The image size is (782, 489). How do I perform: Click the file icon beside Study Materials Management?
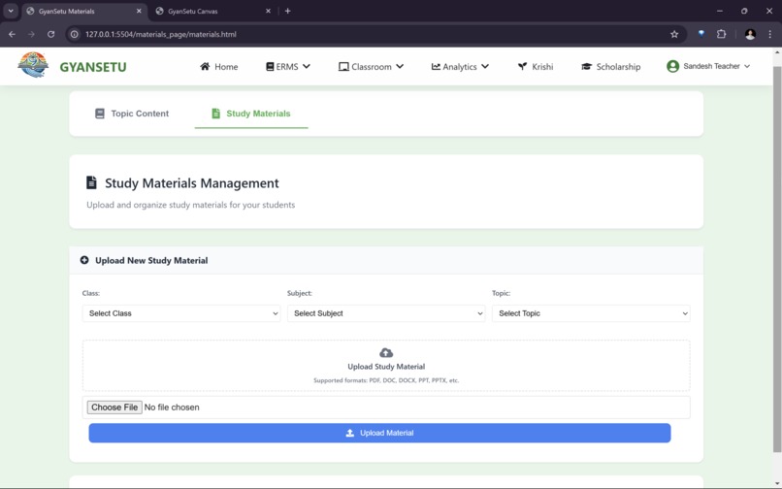coord(91,182)
